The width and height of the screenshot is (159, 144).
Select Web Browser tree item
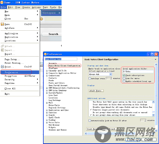click(54, 125)
